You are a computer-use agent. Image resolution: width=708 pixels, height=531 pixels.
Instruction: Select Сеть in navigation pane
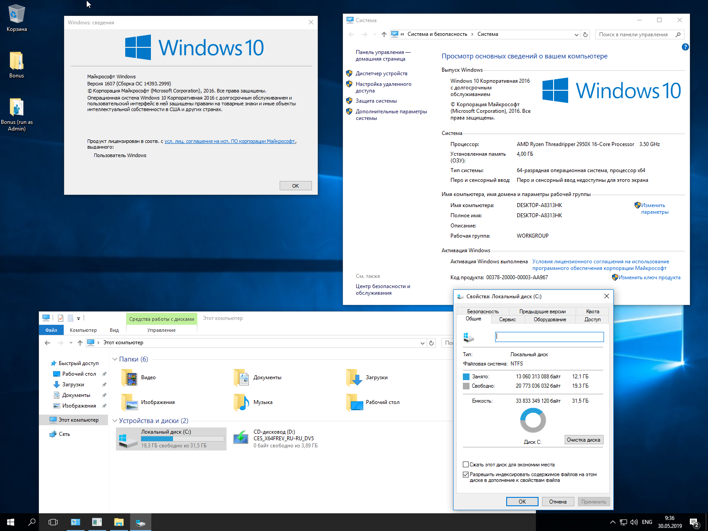[x=65, y=434]
